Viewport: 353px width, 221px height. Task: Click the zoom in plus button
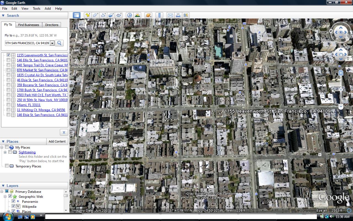[341, 73]
